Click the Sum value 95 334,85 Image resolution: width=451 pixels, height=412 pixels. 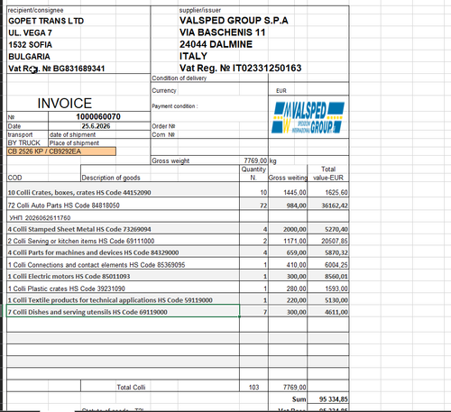click(333, 399)
